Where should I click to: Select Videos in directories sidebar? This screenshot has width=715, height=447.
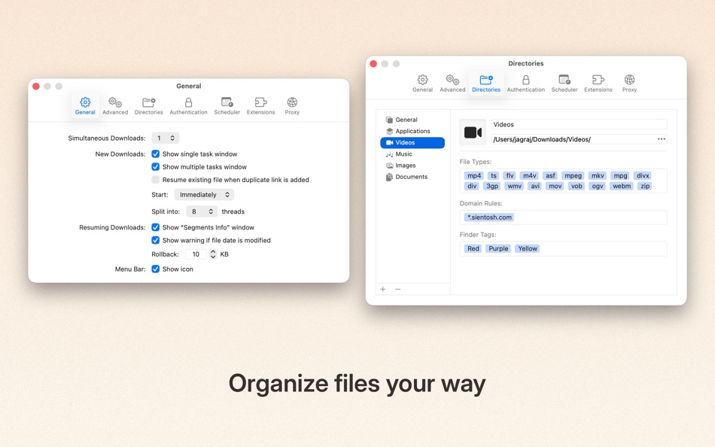(x=412, y=142)
